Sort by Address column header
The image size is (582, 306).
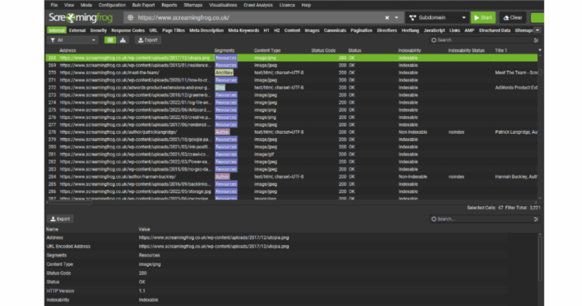click(68, 51)
